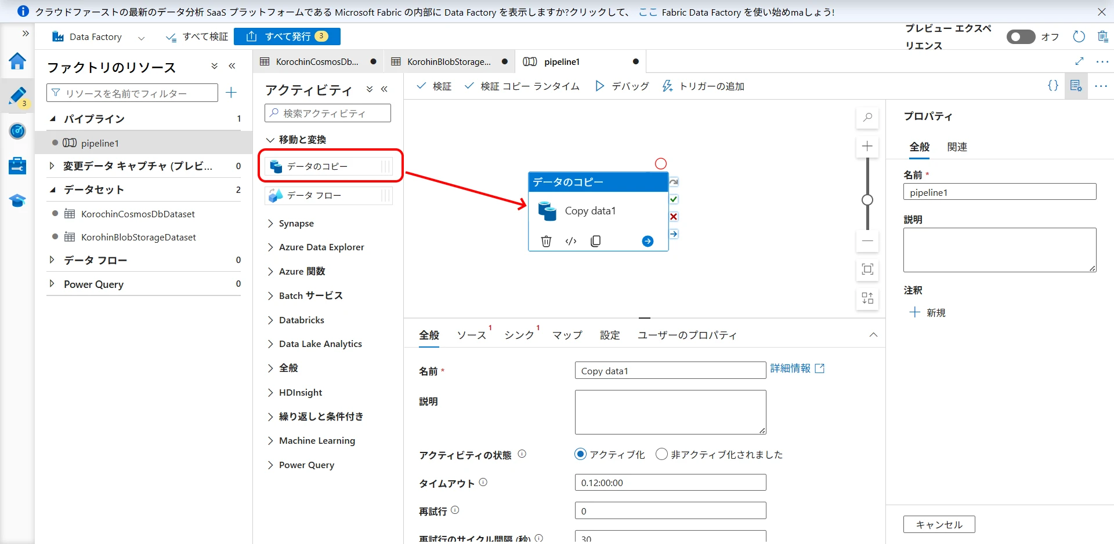Delete Copy data1 activity with trash icon

point(546,241)
